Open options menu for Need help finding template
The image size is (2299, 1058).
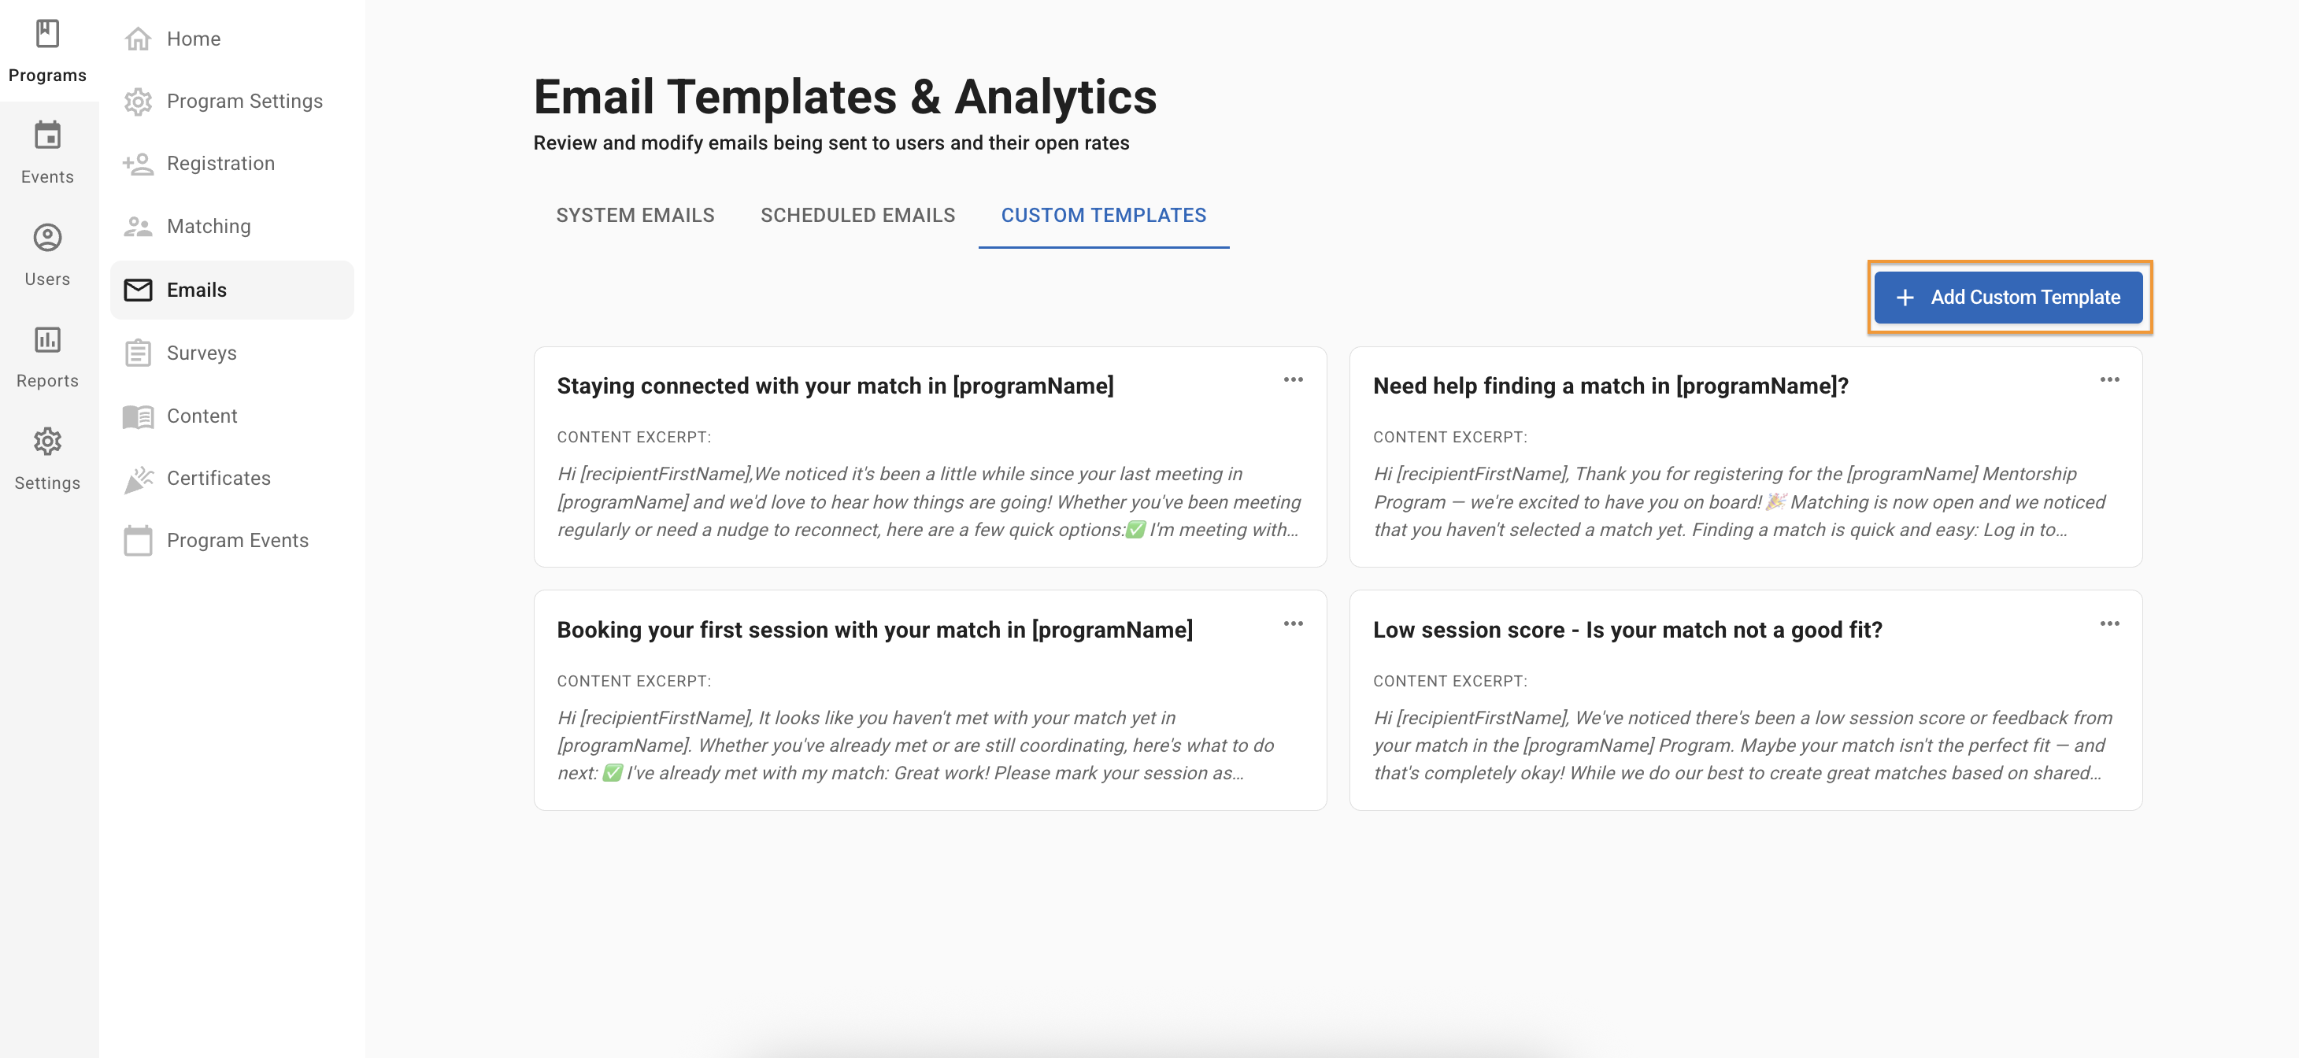click(2109, 380)
